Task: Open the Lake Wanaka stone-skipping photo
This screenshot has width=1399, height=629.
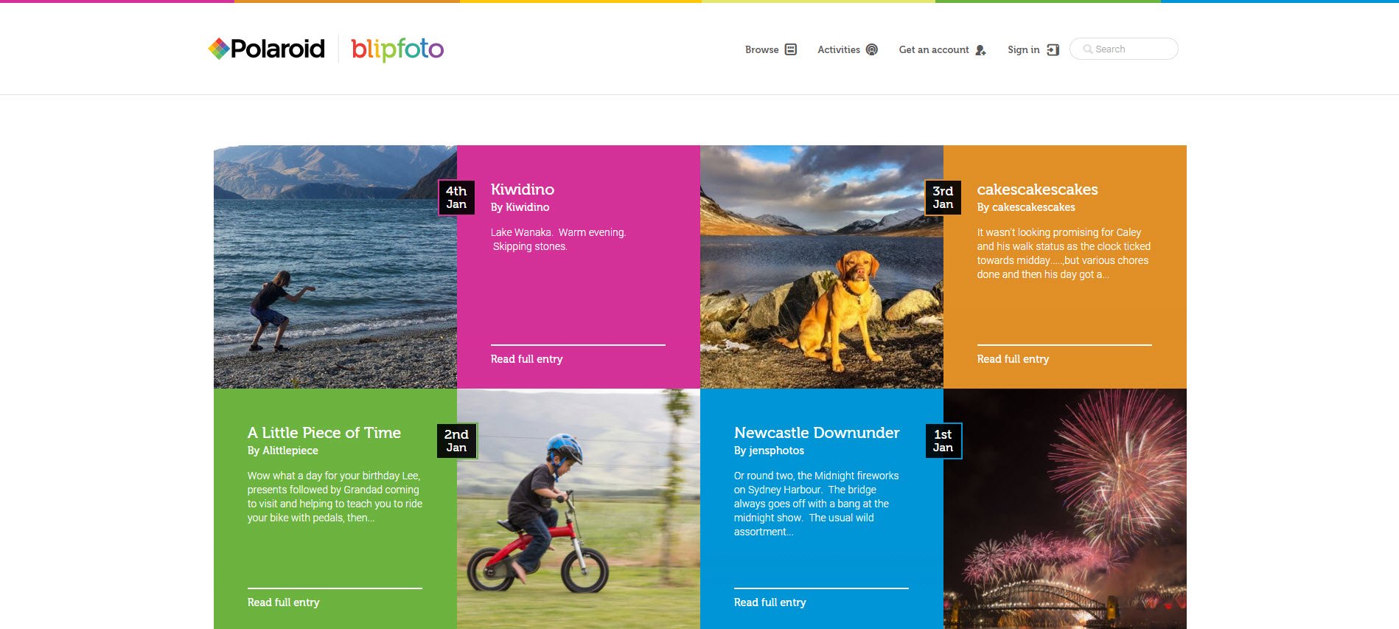Action: (x=335, y=267)
